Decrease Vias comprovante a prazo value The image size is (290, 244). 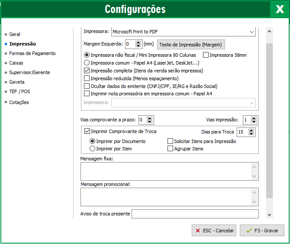(x=149, y=122)
